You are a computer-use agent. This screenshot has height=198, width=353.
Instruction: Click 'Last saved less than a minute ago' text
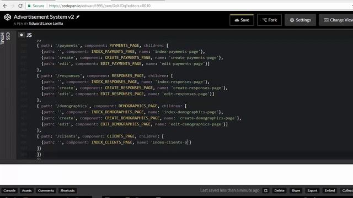229,190
